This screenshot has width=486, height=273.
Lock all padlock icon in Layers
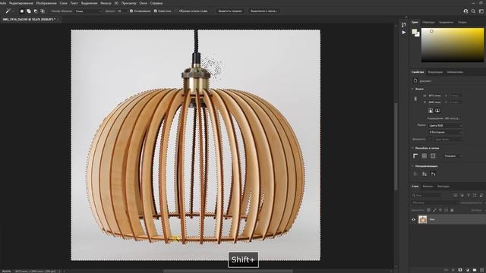click(x=452, y=210)
